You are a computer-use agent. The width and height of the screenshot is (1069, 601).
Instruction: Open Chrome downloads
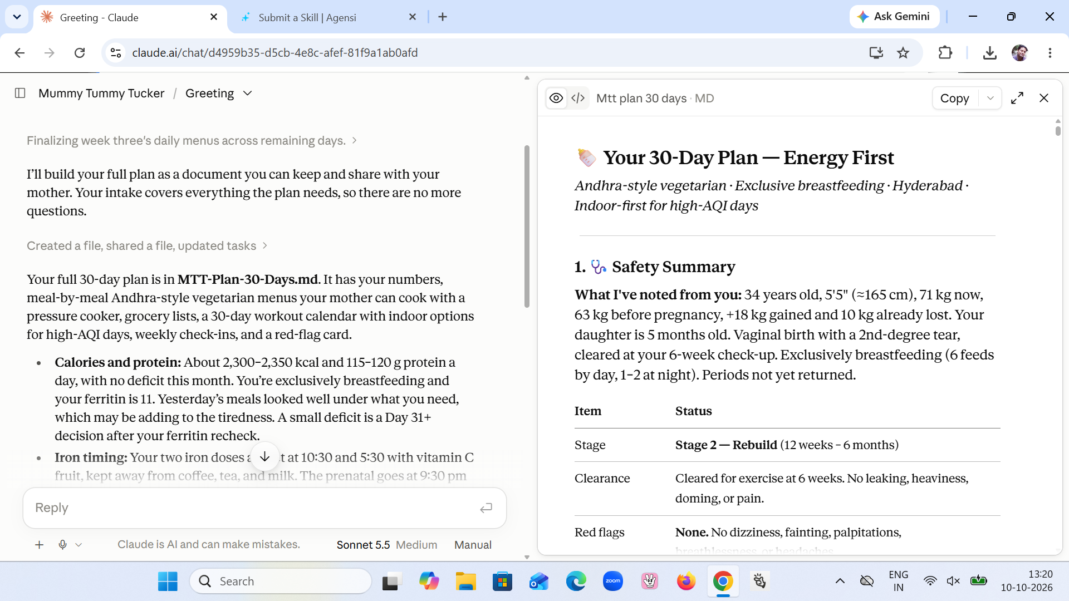pyautogui.click(x=989, y=53)
